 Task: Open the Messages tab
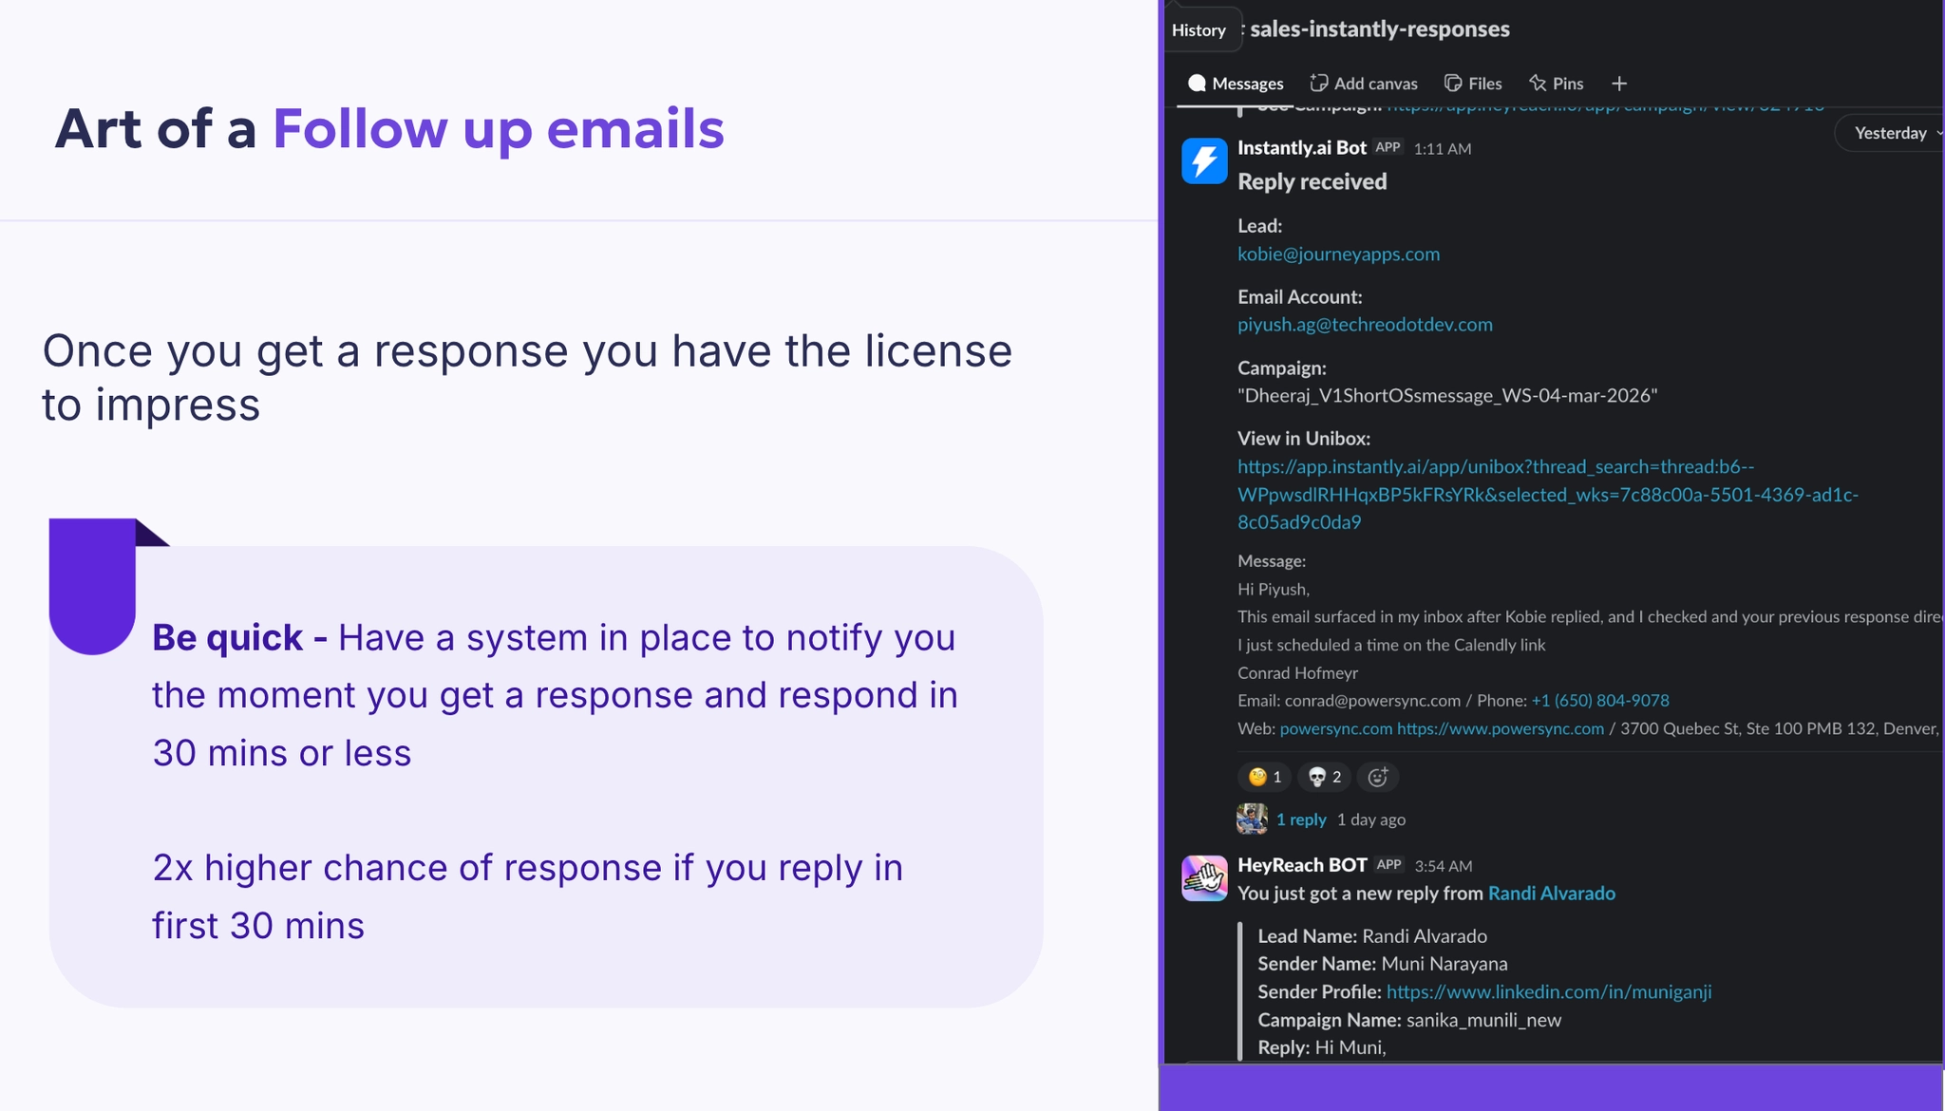pos(1236,84)
